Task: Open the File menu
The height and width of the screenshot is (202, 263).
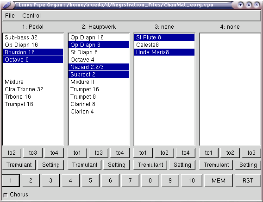Action: tap(10, 16)
